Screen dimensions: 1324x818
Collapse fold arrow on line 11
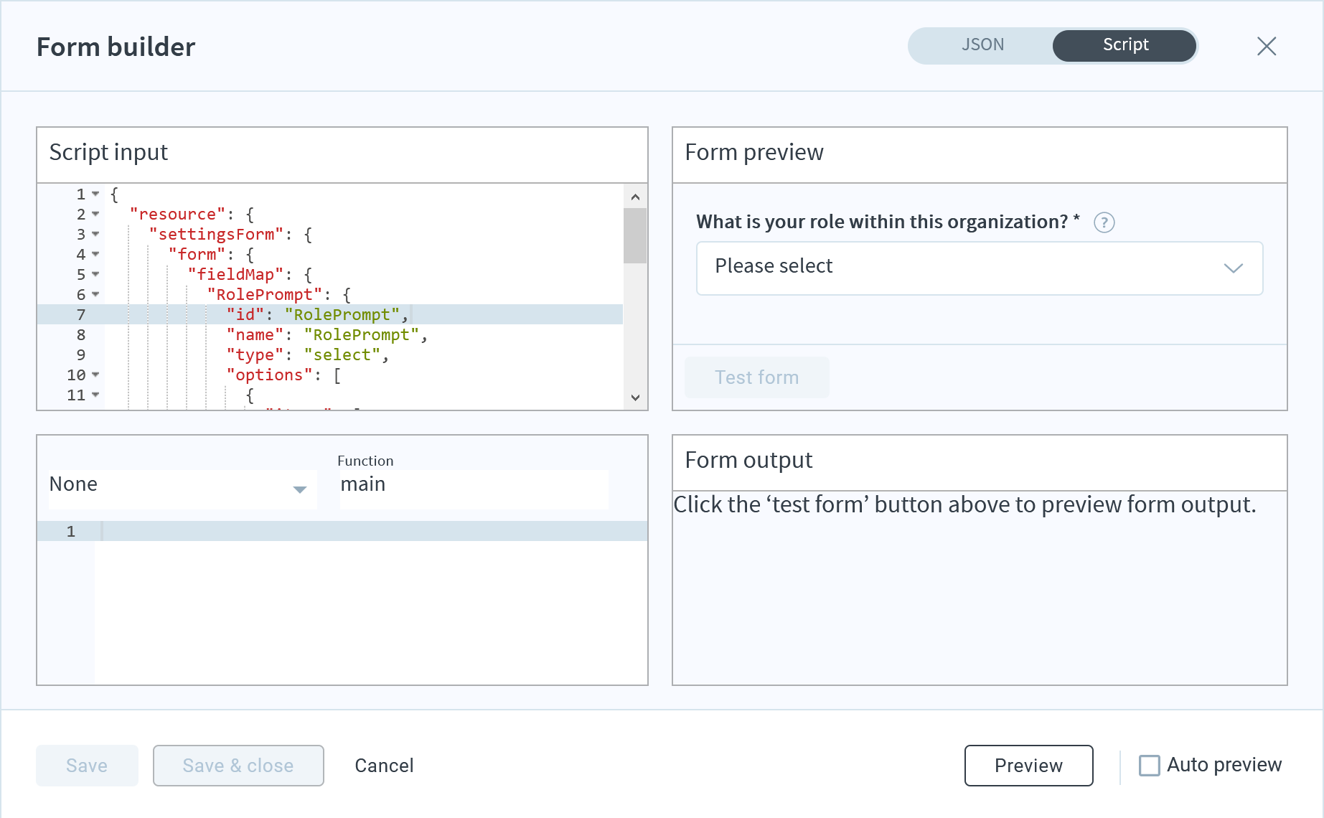pyautogui.click(x=95, y=395)
